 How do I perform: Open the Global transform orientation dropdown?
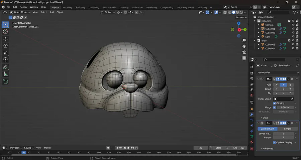[x=108, y=12]
